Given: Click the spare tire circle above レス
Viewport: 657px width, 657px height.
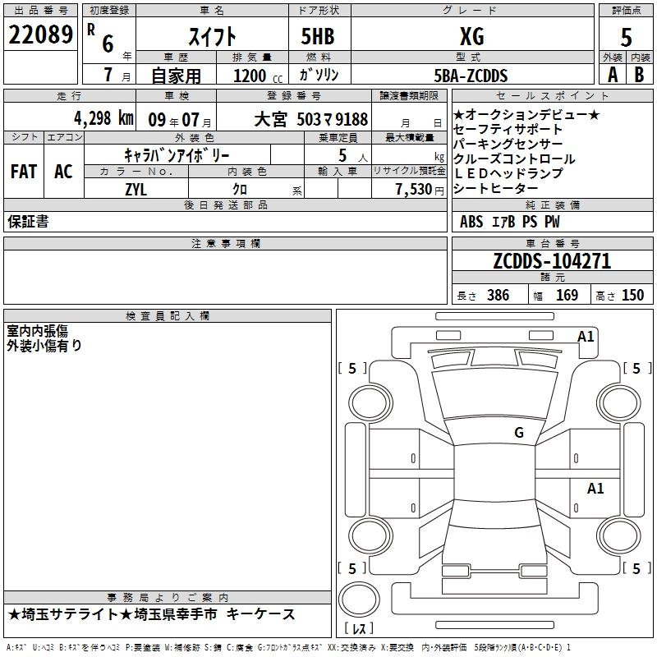Looking at the screenshot, I should tap(359, 599).
